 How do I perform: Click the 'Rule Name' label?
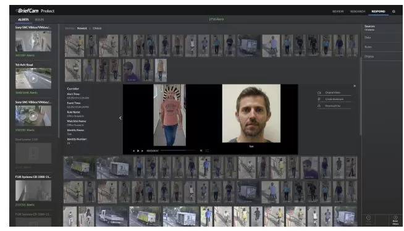[x=74, y=112]
